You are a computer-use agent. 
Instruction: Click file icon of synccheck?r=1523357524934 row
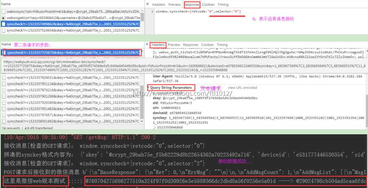[4, 30]
